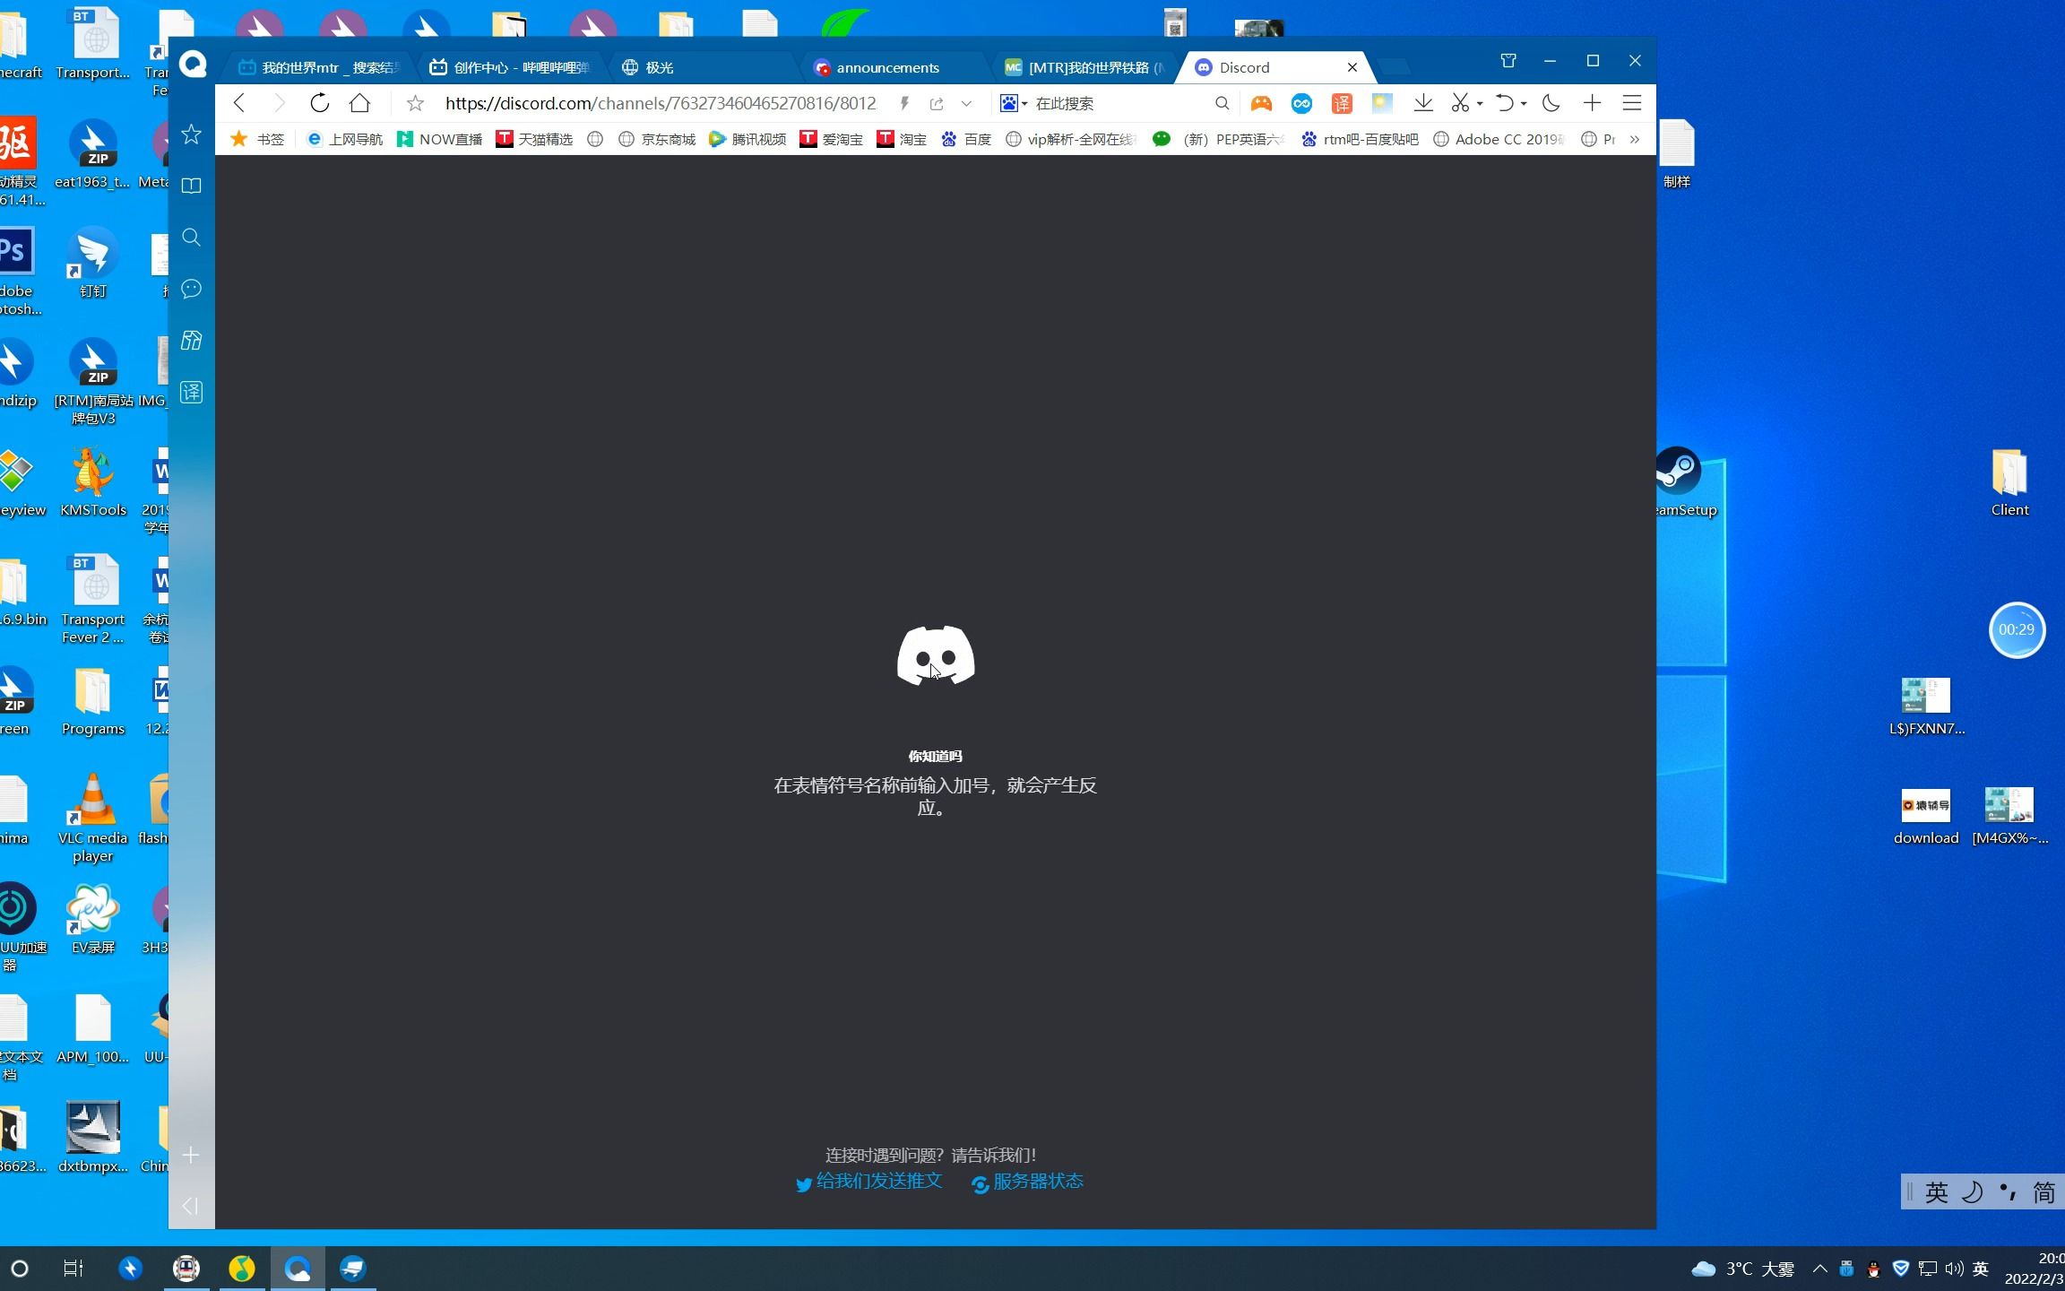2065x1291 pixels.
Task: Select the translate icon in the left sidebar
Action: click(x=190, y=392)
